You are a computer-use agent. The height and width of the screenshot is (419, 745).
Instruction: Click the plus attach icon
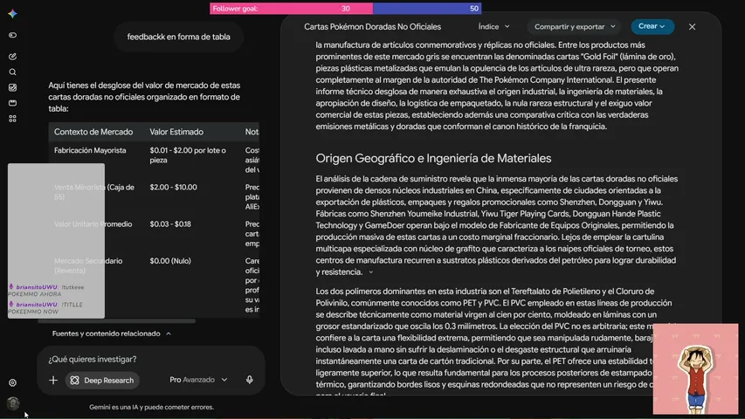point(53,380)
